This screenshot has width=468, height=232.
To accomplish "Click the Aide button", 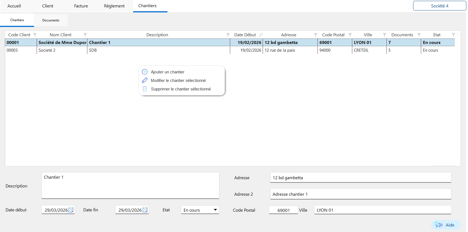I will pyautogui.click(x=446, y=225).
